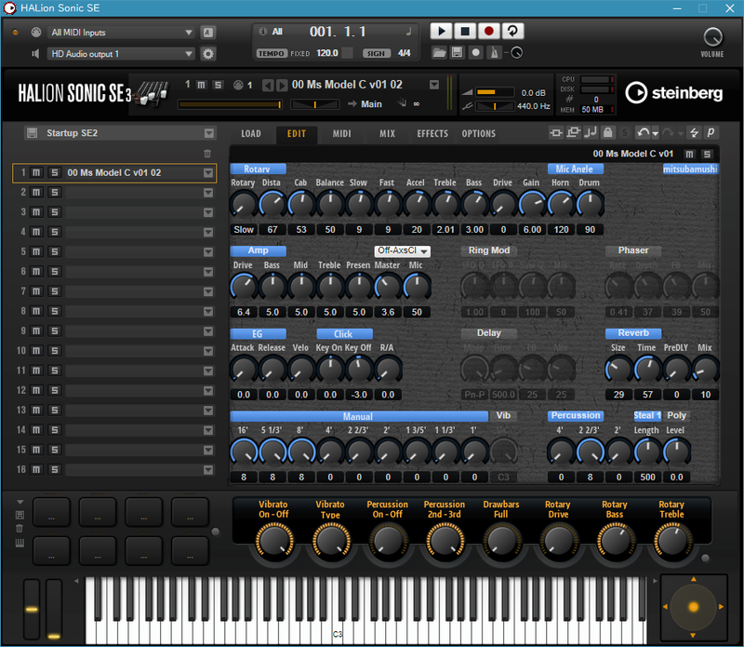This screenshot has height=647, width=744.
Task: Mute slot 5 in the rack
Action: (x=36, y=251)
